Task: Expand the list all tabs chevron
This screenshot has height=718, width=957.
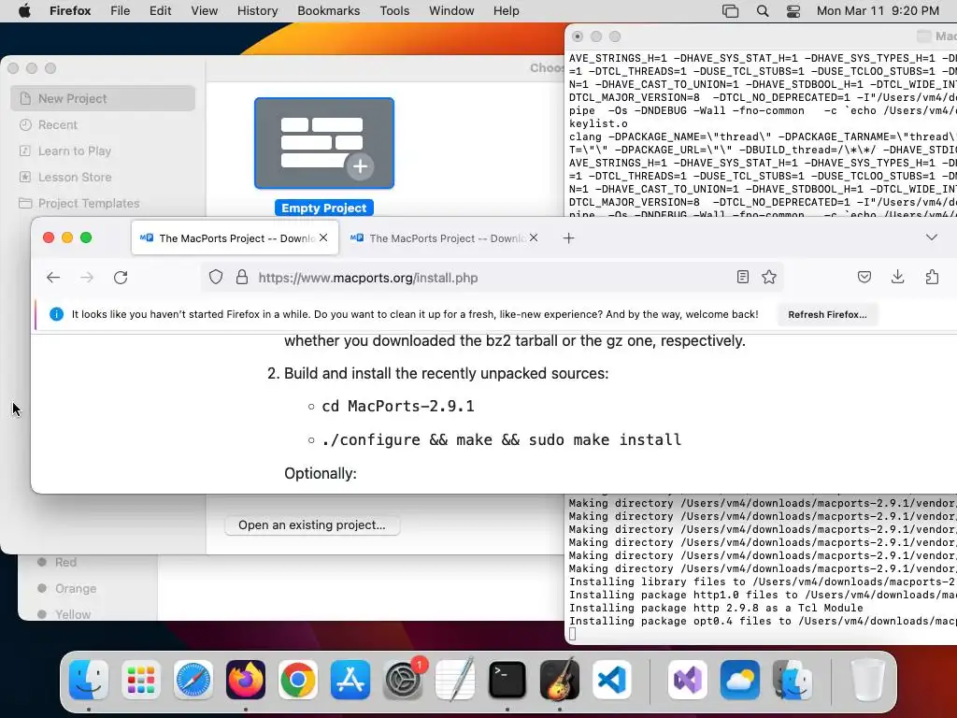Action: 932,237
